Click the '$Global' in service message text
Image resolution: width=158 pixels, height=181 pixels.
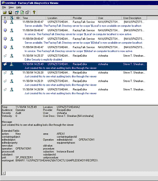tap(78, 51)
